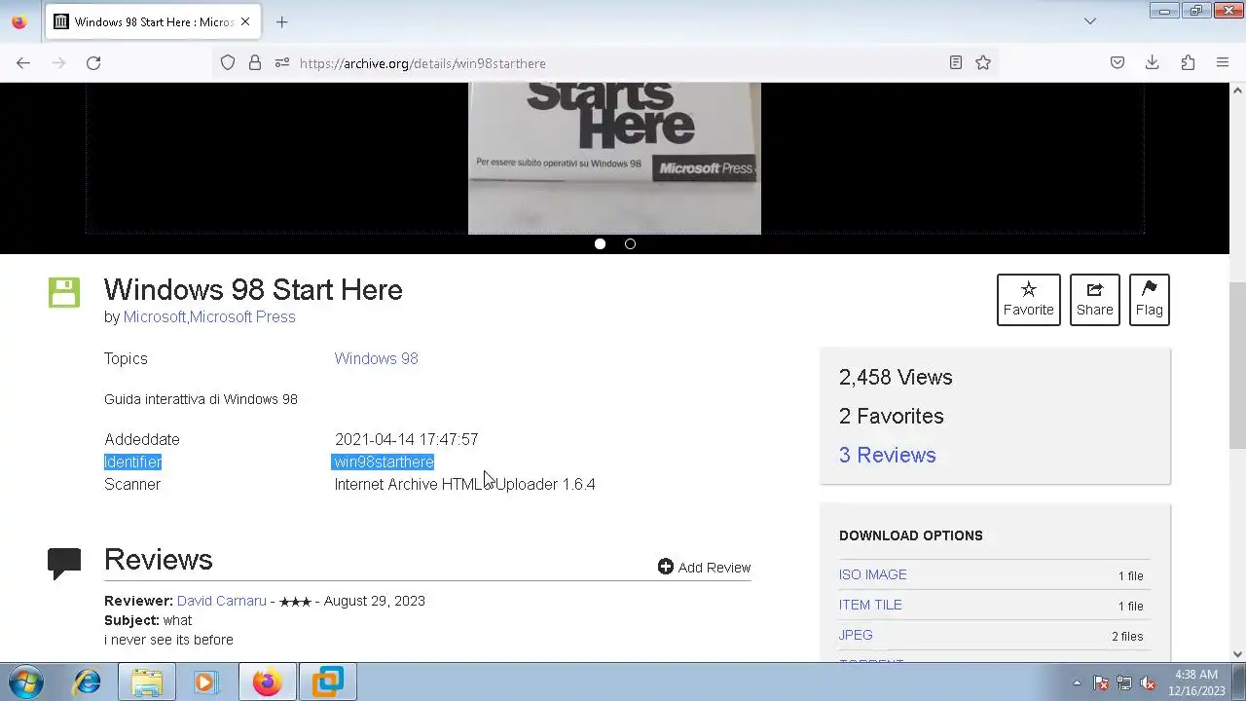Download the ISO IMAGE option
This screenshot has height=701, width=1246.
tap(872, 574)
